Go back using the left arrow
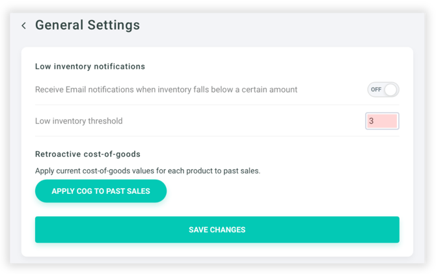This screenshot has width=436, height=274. [x=24, y=26]
